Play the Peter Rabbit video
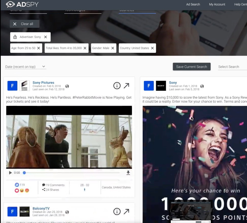 click(10, 173)
